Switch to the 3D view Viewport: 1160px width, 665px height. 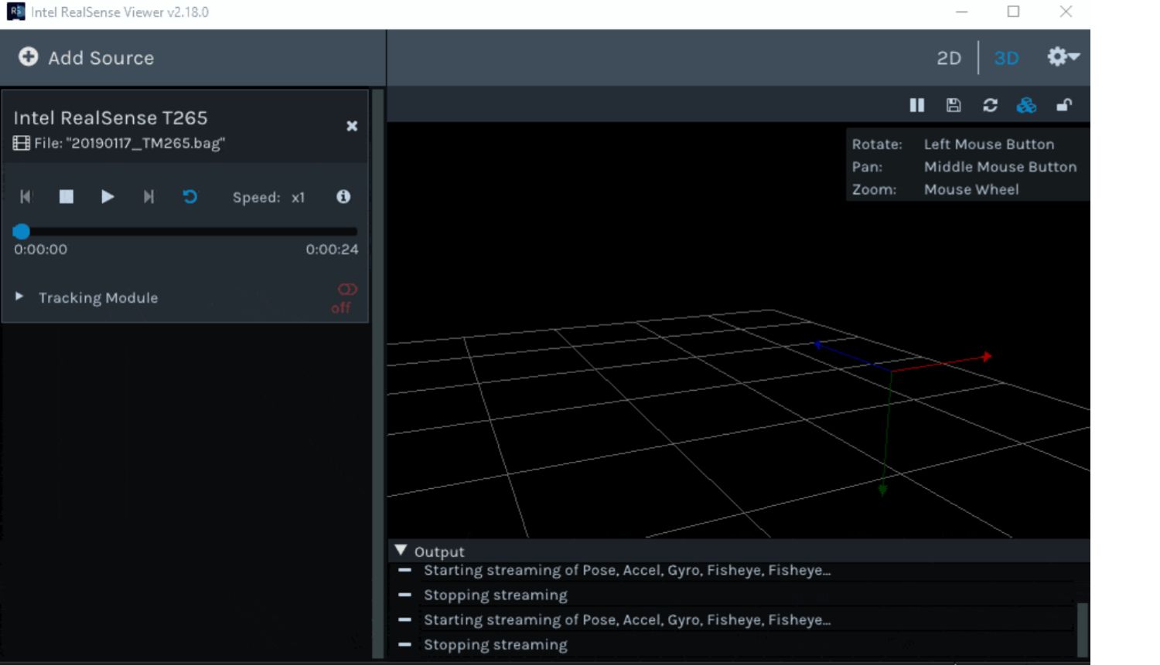[x=1006, y=58]
